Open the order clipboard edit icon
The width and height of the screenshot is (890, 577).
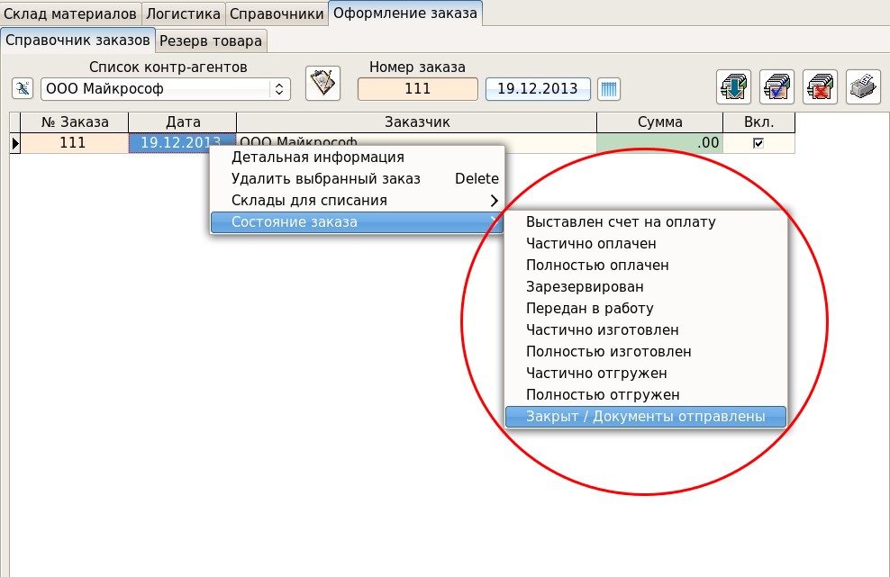[x=323, y=84]
